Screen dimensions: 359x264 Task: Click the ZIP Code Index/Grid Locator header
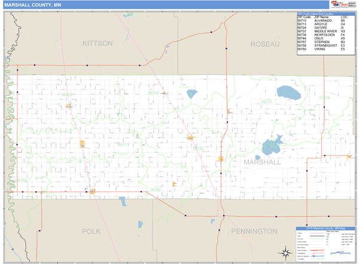tap(322, 13)
